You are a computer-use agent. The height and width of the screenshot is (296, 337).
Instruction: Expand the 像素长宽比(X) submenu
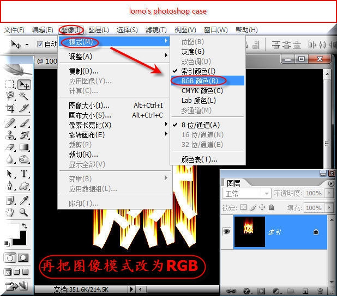pos(115,125)
